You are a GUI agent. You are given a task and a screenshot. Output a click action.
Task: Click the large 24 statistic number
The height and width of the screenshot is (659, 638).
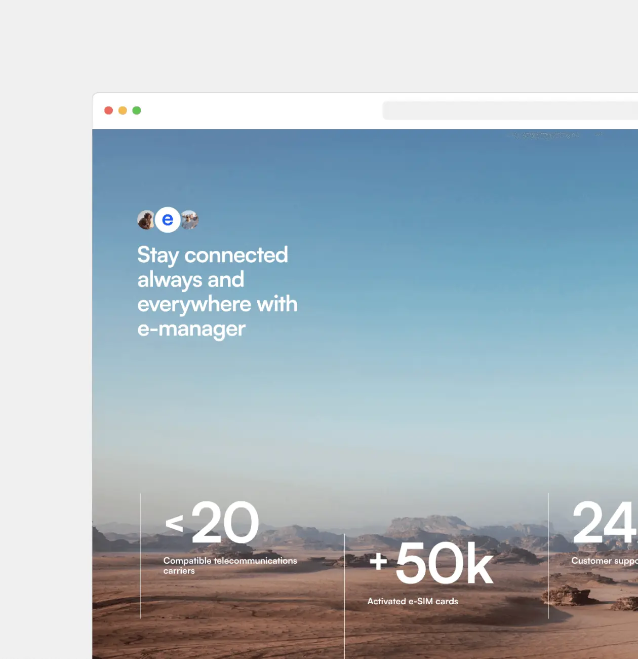tap(605, 522)
